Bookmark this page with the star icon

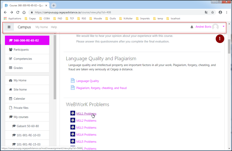tap(213, 12)
